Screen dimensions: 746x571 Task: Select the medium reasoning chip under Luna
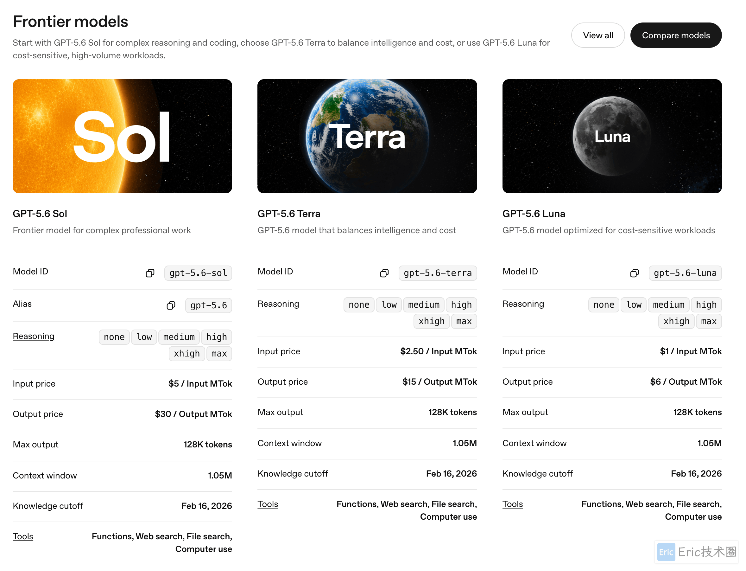point(668,305)
